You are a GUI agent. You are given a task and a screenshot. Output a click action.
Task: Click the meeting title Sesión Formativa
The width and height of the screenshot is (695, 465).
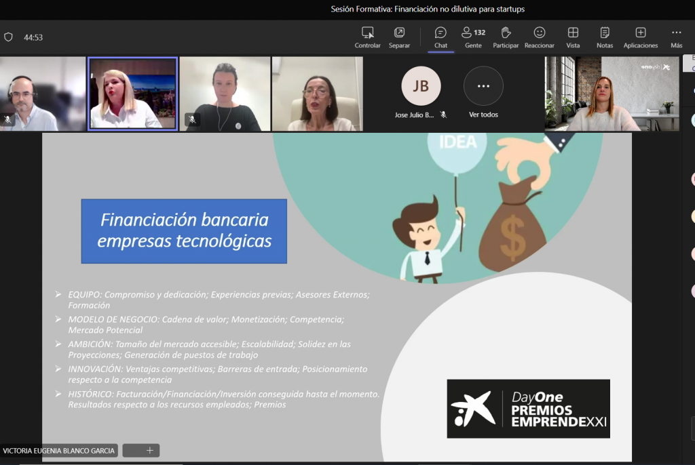coord(428,9)
